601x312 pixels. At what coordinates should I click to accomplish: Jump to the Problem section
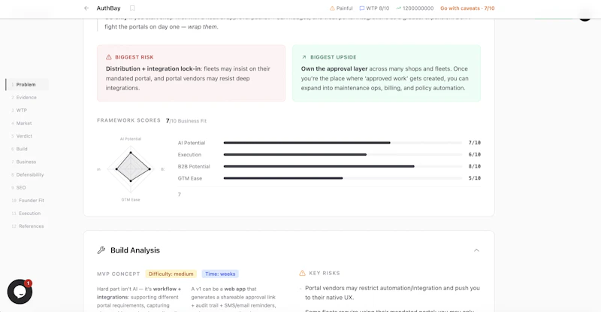click(27, 84)
